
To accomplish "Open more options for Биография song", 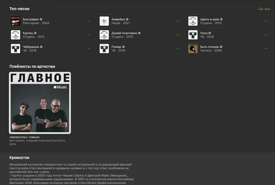I will point(89,21).
